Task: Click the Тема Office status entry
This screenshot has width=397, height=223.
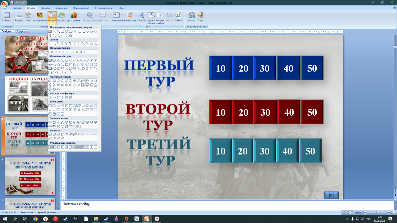Action: point(27,212)
